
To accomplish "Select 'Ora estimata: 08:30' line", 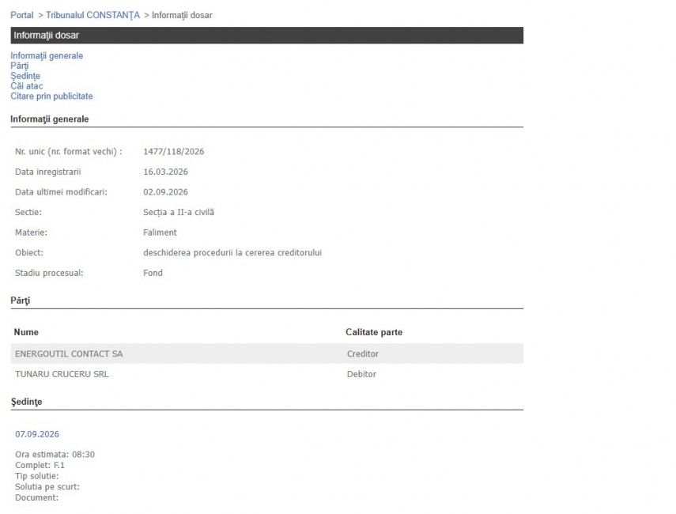I will point(55,454).
